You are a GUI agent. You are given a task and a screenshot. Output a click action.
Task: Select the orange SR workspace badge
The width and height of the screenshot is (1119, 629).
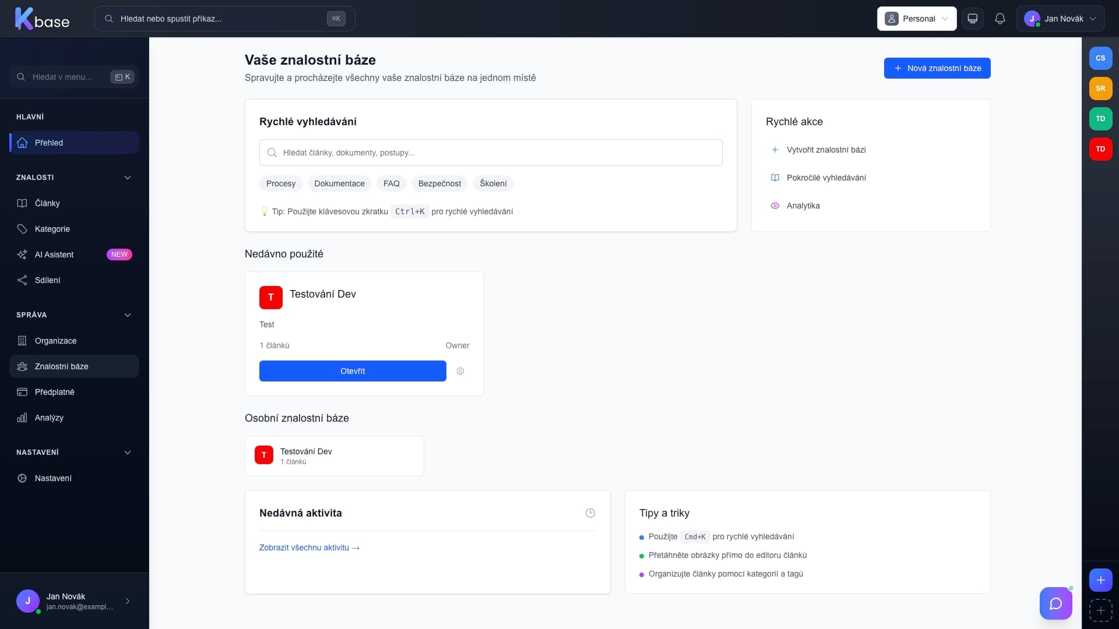(x=1100, y=89)
